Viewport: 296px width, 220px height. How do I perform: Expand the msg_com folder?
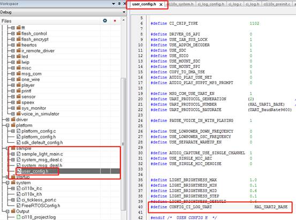pos(13,74)
